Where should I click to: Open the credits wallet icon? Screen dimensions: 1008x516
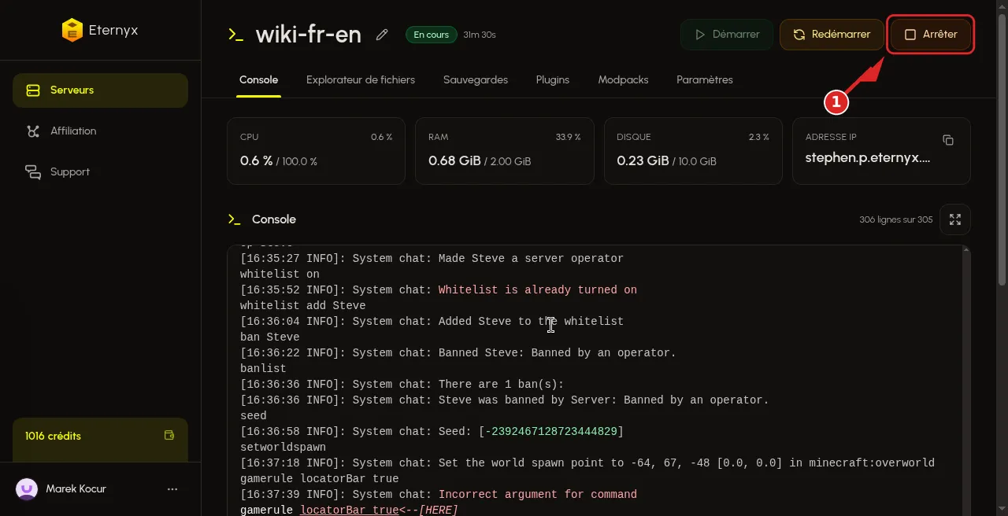(169, 436)
